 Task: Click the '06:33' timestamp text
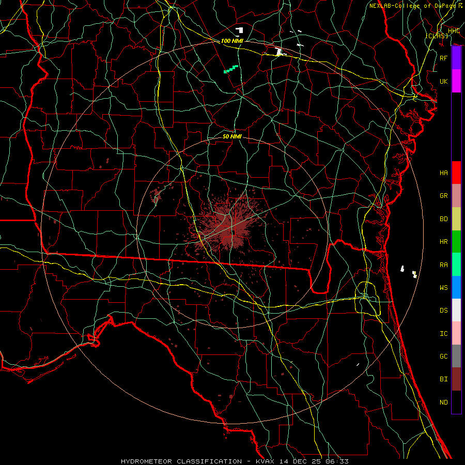click(337, 461)
